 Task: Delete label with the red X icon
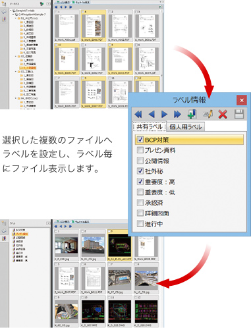click(x=223, y=115)
